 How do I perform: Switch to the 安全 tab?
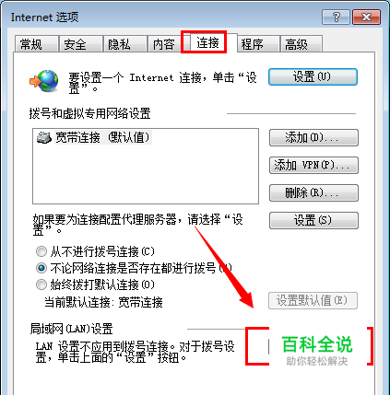81,44
